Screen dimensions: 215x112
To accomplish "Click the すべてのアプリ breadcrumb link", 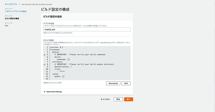I will [x=11, y=4].
